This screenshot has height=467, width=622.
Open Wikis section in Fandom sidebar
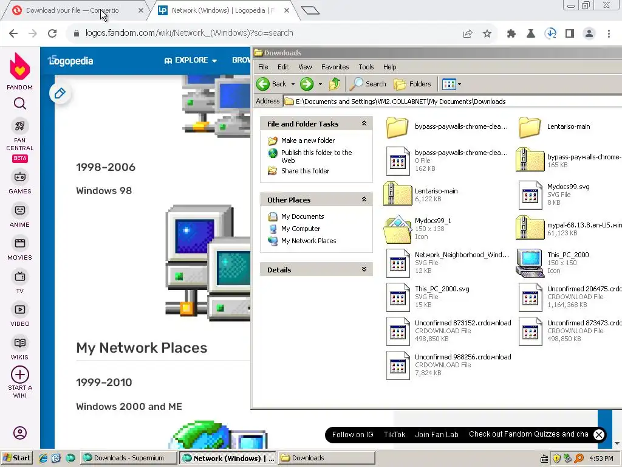(20, 348)
